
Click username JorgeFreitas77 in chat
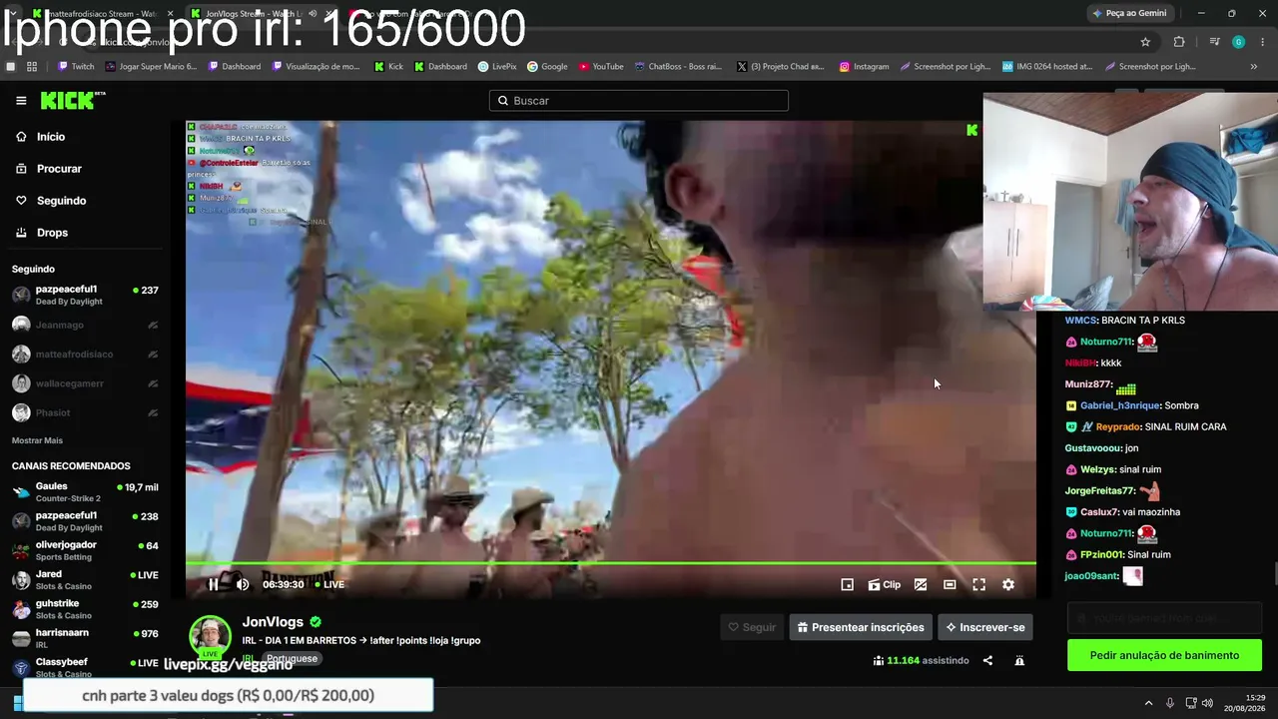(x=1100, y=491)
